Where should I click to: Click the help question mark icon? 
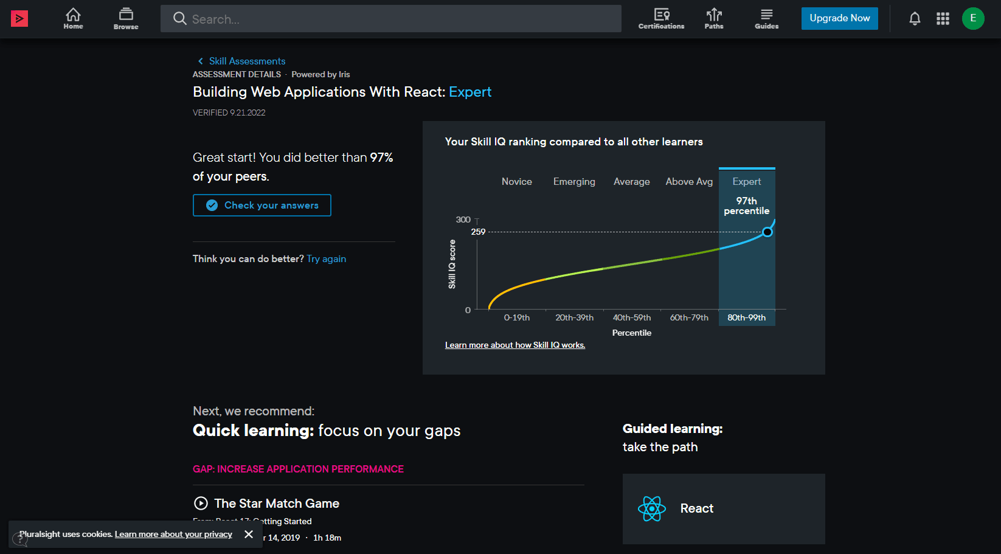(x=19, y=540)
